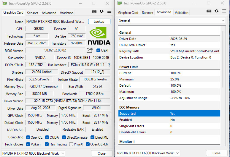Click the BIOS export share icon

click(90, 50)
